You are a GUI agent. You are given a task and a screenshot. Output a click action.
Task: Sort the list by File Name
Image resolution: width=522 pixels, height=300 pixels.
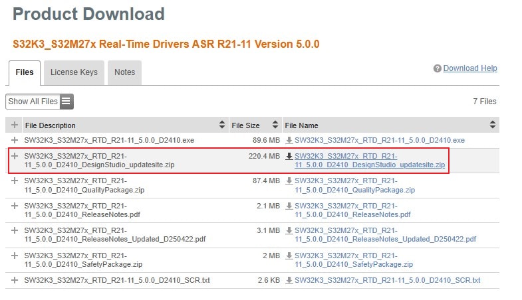[x=492, y=125]
